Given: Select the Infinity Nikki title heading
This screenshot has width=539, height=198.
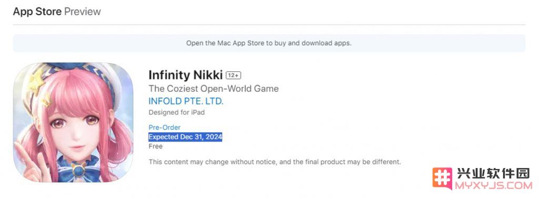Looking at the screenshot, I should coord(186,75).
